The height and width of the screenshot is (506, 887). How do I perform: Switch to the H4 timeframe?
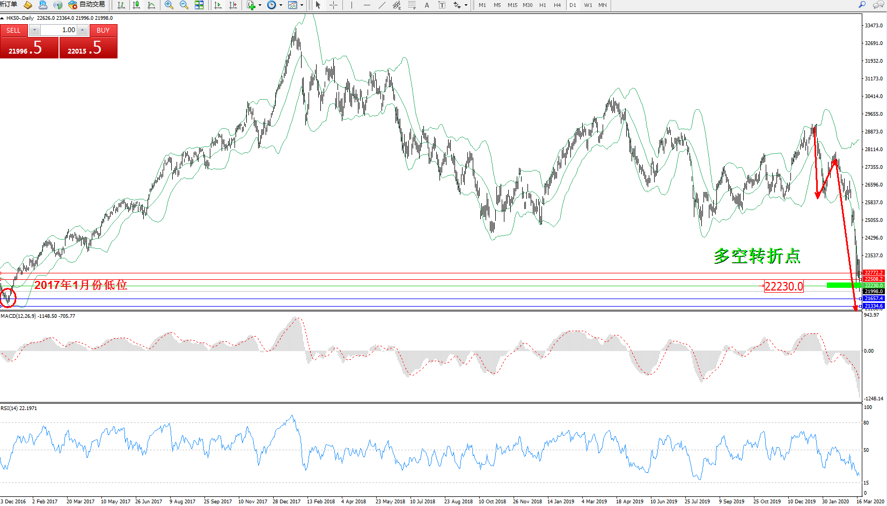pos(557,5)
